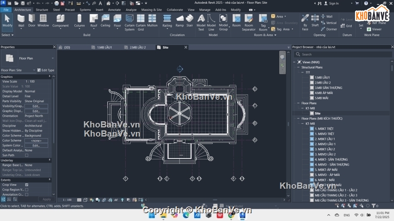The image size is (394, 221).
Task: Select the Model Line tool
Action: pyautogui.click(x=212, y=23)
